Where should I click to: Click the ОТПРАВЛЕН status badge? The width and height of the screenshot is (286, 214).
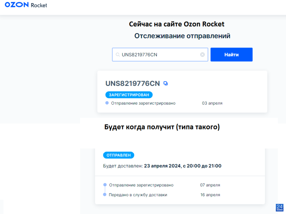(x=119, y=155)
